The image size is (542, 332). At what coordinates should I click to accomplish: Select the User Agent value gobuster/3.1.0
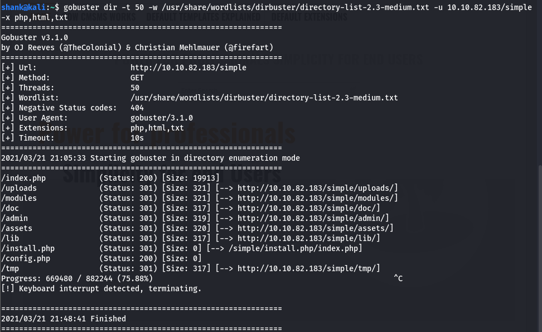[x=161, y=118]
